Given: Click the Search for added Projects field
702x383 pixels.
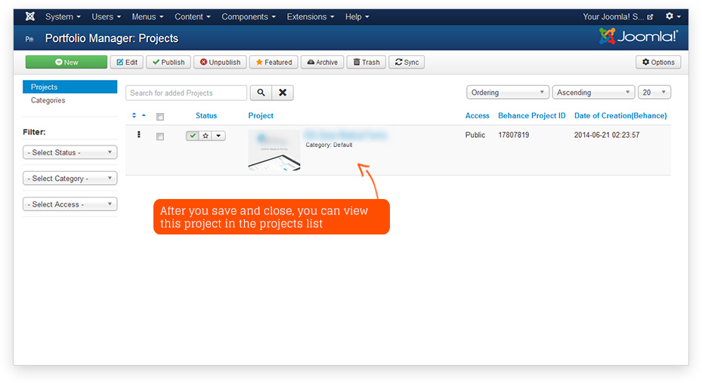Looking at the screenshot, I should 186,93.
